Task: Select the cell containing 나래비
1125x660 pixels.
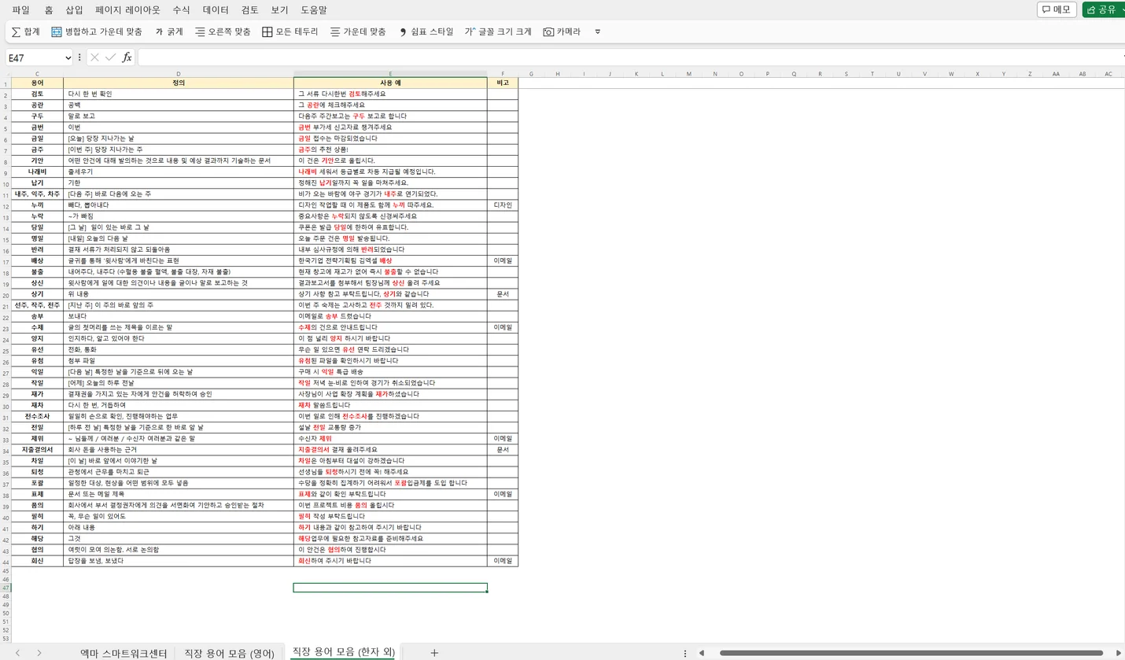Action: (x=37, y=171)
